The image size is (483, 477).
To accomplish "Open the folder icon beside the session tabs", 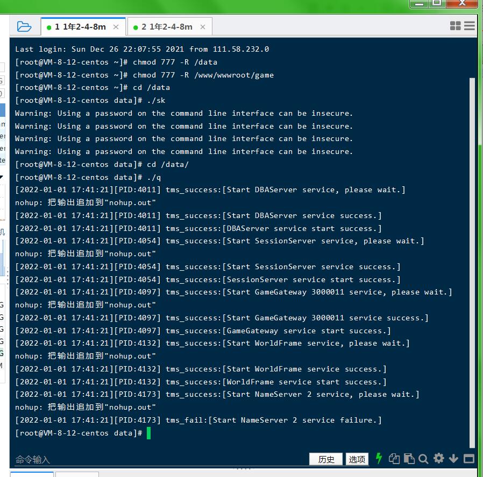I will pyautogui.click(x=24, y=26).
